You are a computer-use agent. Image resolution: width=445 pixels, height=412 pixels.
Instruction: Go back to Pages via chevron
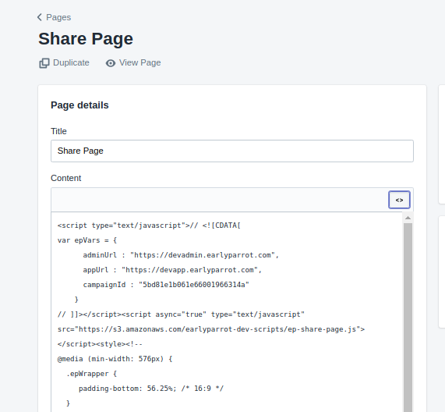[40, 17]
